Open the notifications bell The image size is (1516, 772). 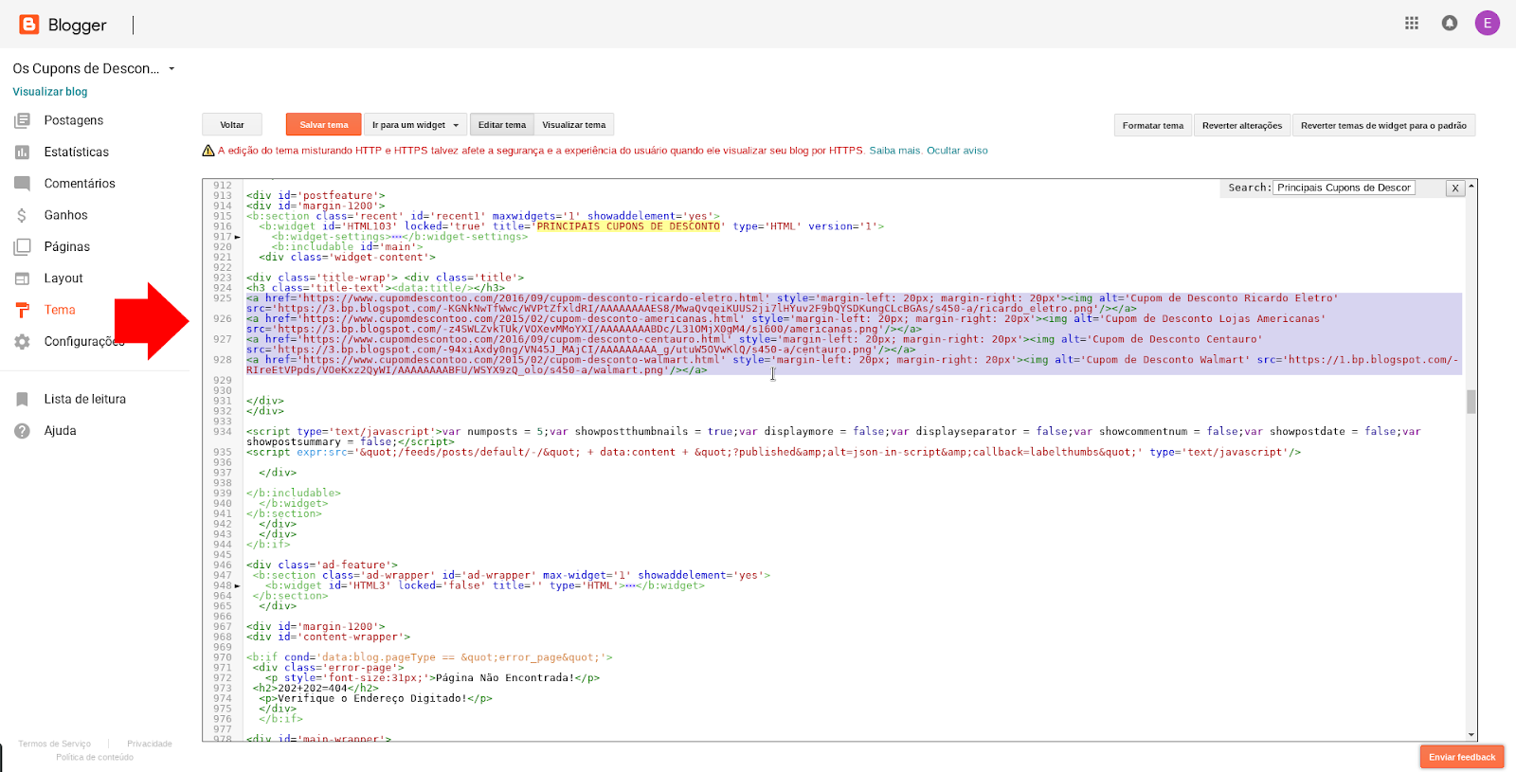1450,24
